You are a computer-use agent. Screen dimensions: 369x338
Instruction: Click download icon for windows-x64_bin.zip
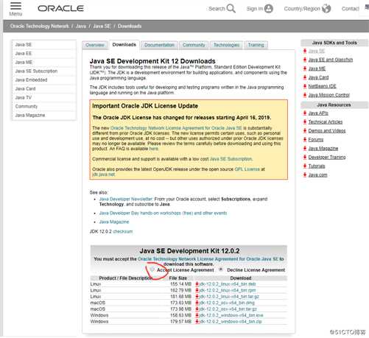[x=197, y=322]
